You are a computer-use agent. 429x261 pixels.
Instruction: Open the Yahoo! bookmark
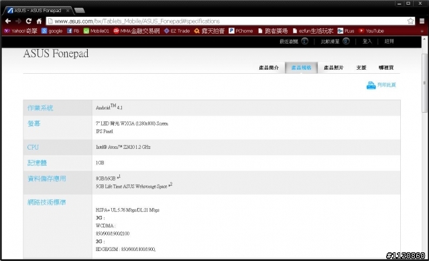21,31
